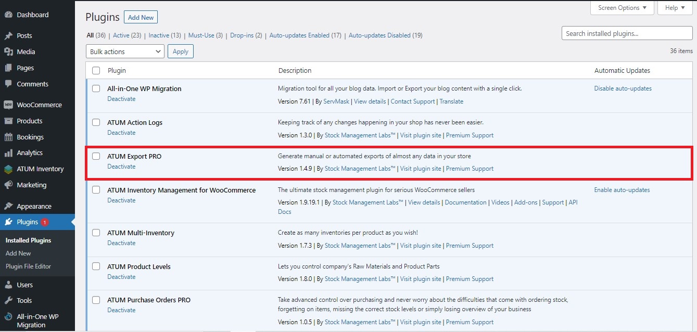
Task: Sort by the Plugin column header
Action: pyautogui.click(x=117, y=70)
